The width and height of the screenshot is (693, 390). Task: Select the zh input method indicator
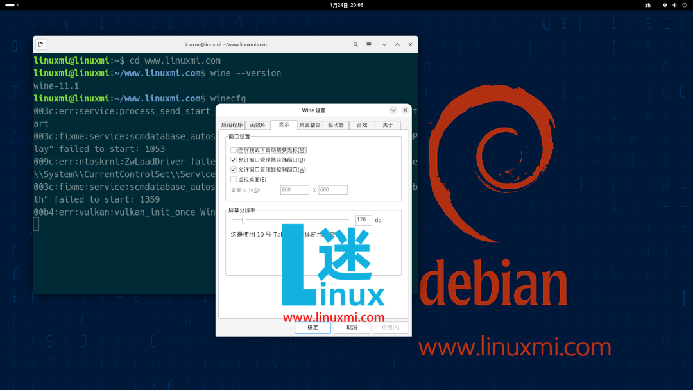tap(647, 6)
